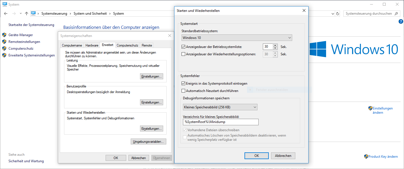Switch to the Computername tab

pyautogui.click(x=72, y=45)
